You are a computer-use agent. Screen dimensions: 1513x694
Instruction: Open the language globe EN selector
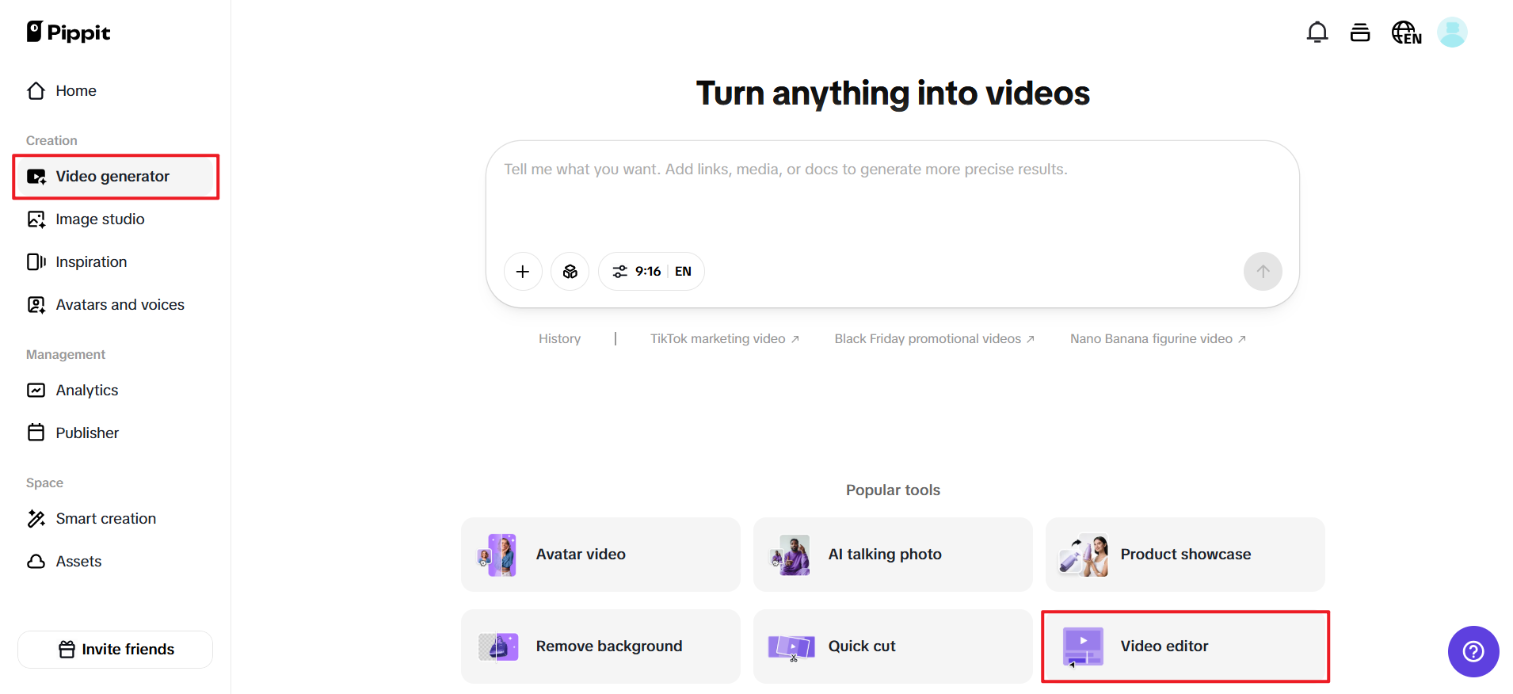(1406, 32)
